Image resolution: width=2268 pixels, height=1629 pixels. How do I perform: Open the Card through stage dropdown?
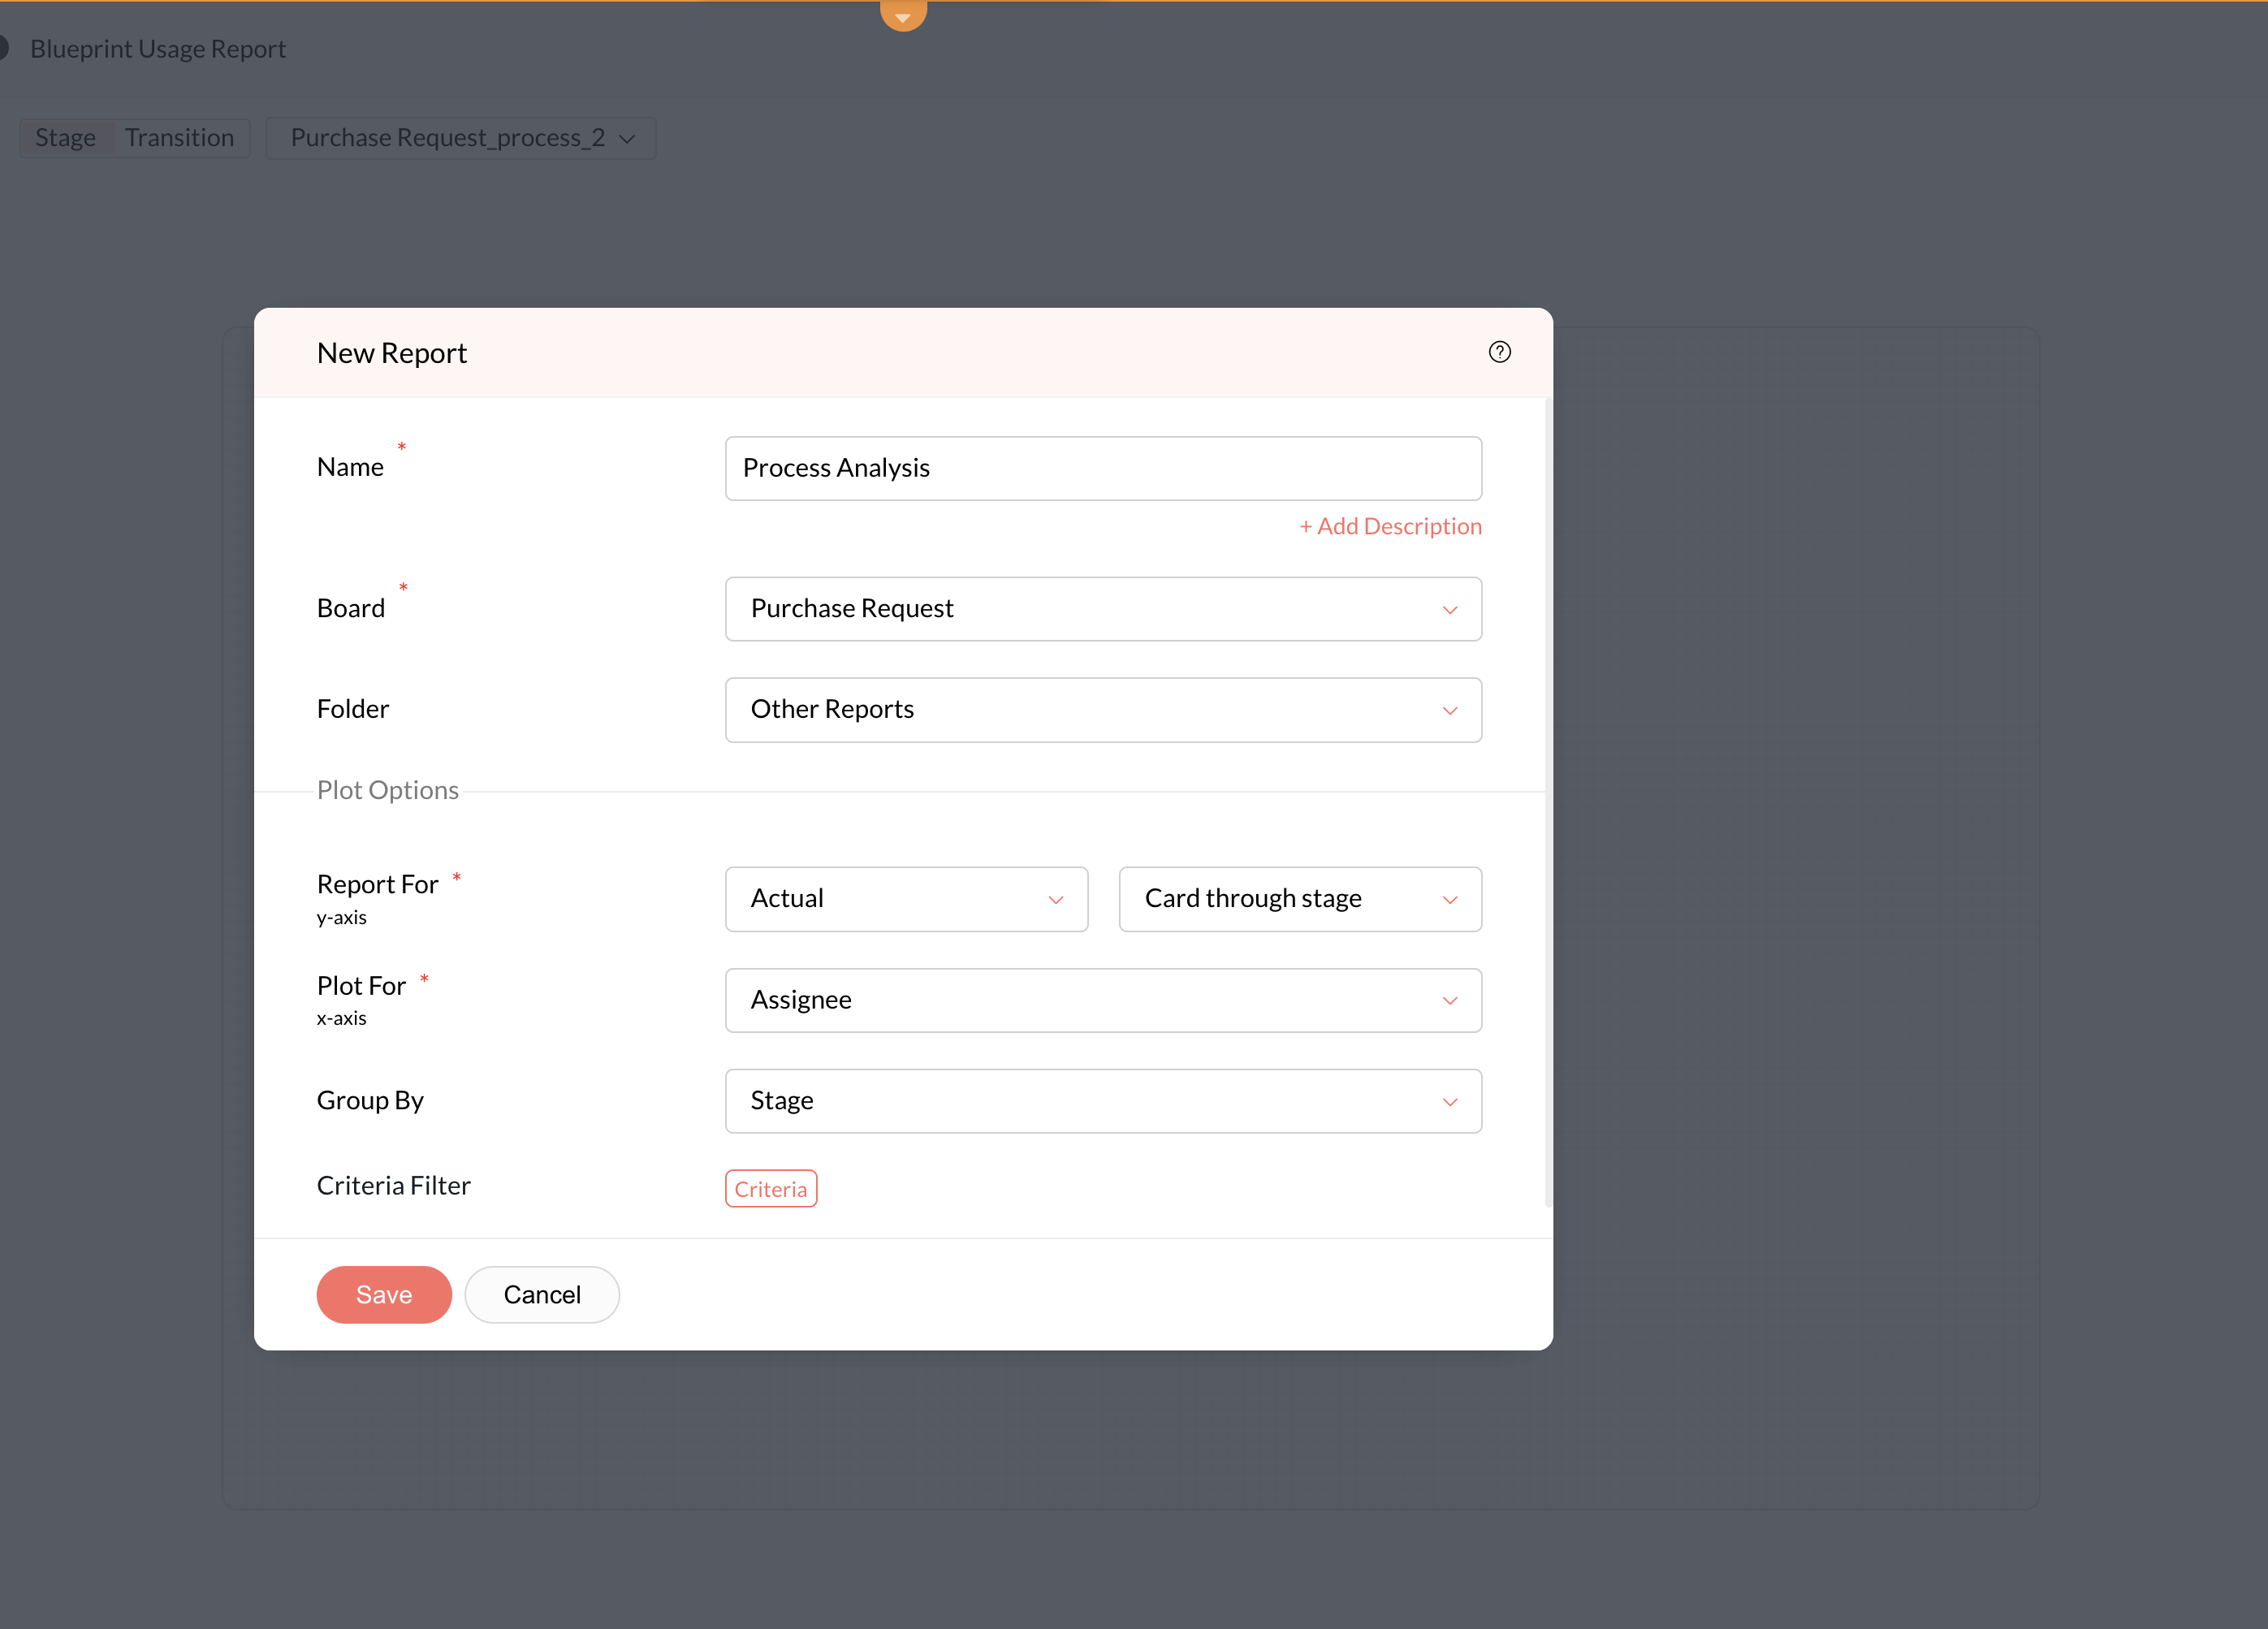(x=1299, y=899)
